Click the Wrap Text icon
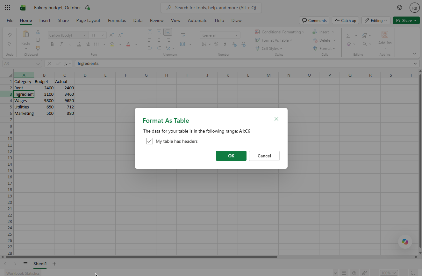 183,35
